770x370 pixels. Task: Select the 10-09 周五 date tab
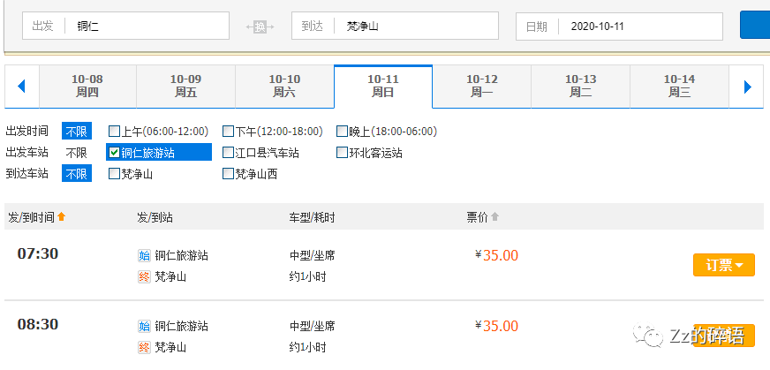point(185,87)
